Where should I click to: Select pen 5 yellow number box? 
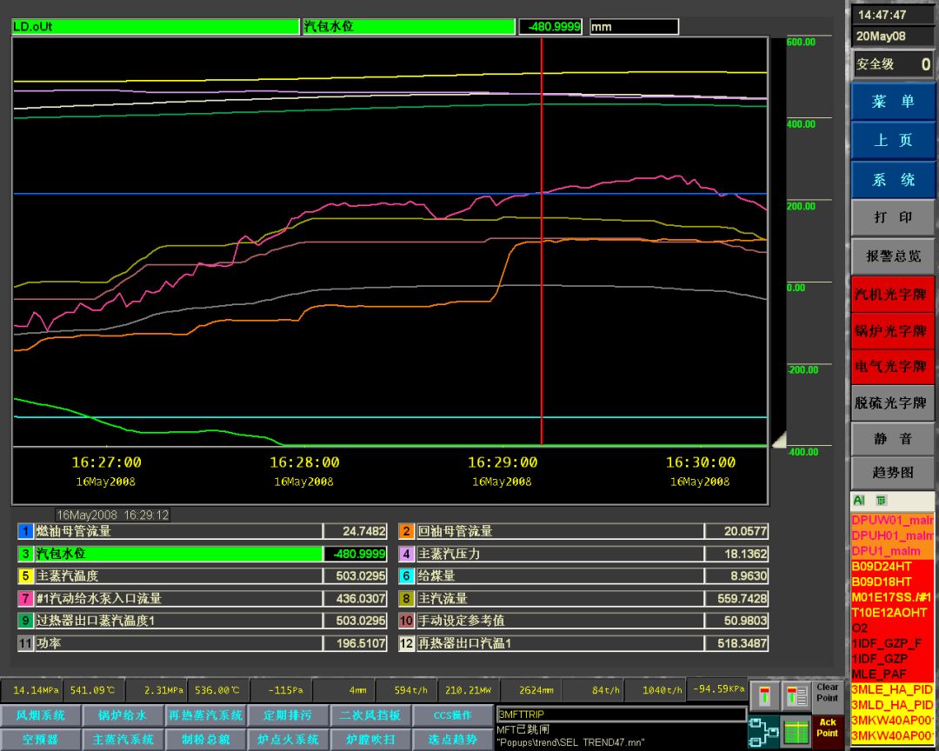pos(26,576)
